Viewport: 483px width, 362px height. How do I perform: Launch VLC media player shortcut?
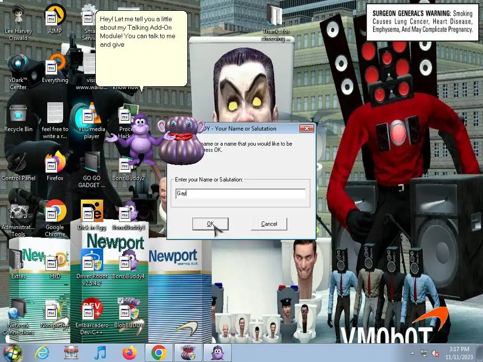[x=92, y=121]
